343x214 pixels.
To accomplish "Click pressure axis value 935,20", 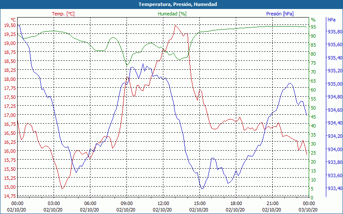I will point(335,71).
